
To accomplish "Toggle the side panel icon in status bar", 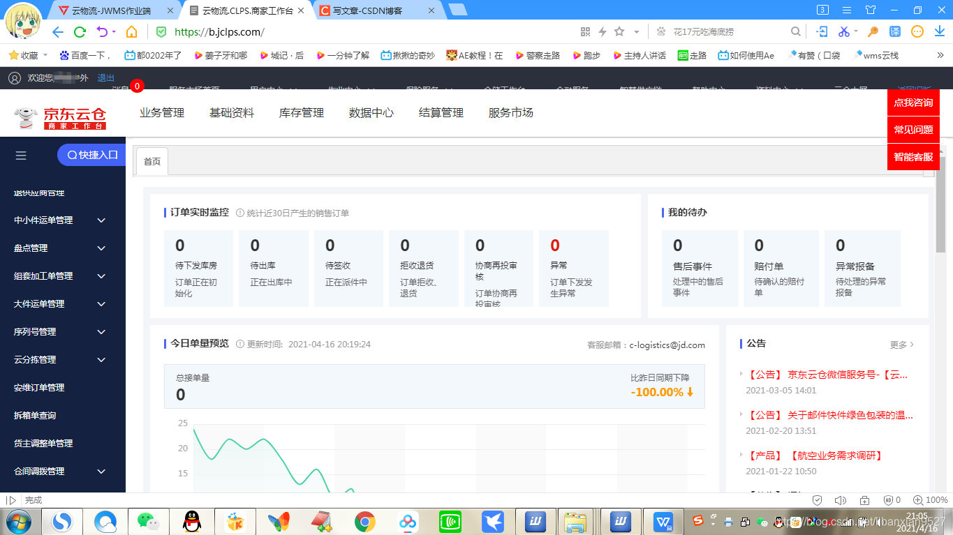I will click(10, 500).
